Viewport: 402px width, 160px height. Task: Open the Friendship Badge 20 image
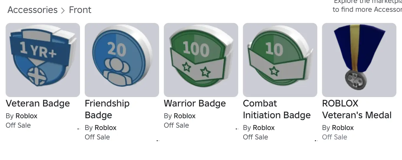(122, 60)
